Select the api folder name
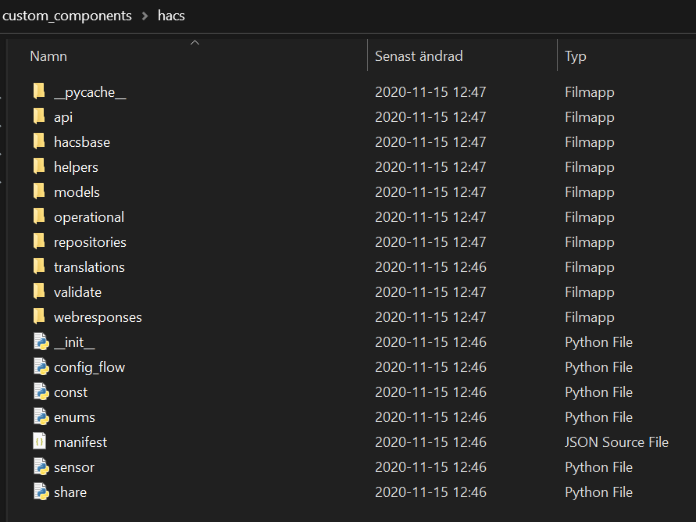This screenshot has height=522, width=696. click(x=63, y=118)
